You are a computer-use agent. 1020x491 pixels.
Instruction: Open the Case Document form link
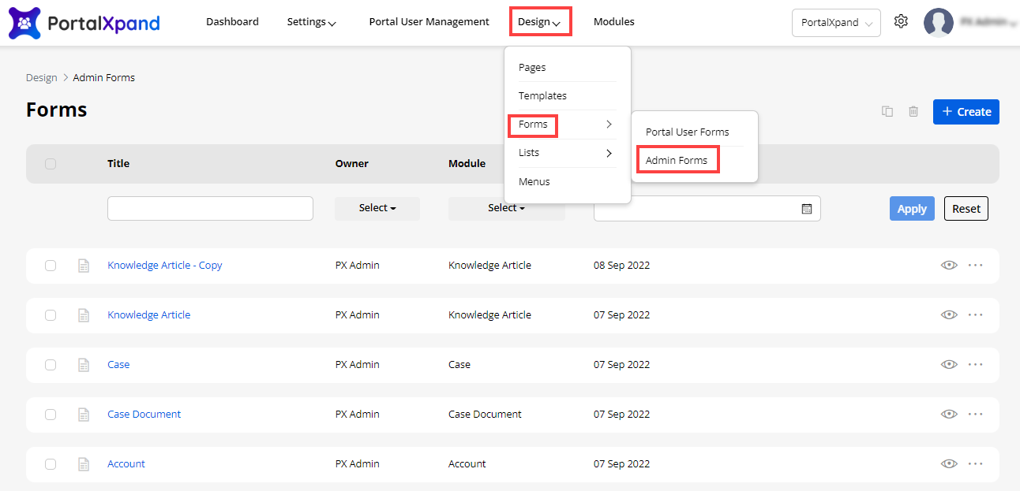(144, 415)
